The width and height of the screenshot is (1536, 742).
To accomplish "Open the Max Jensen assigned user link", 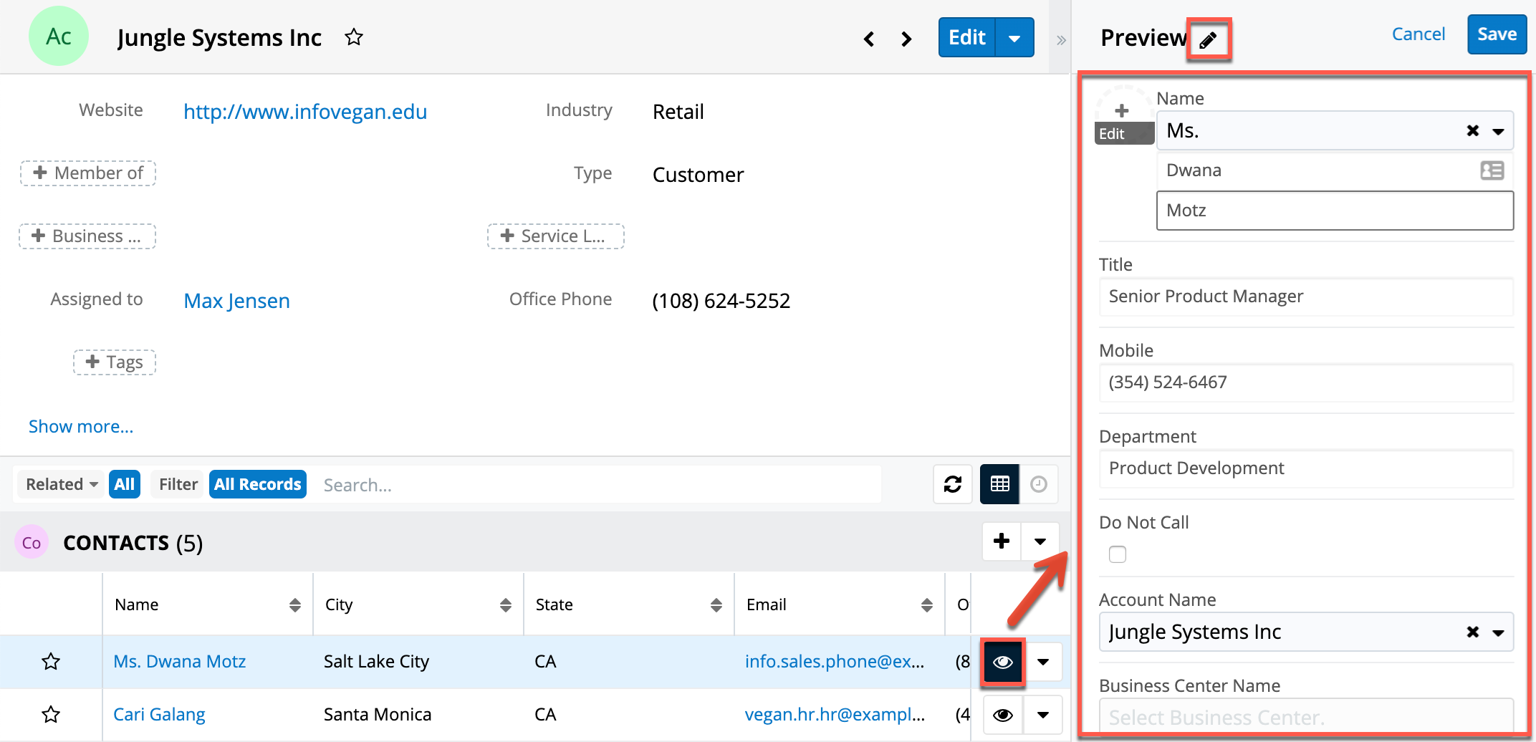I will pyautogui.click(x=236, y=301).
